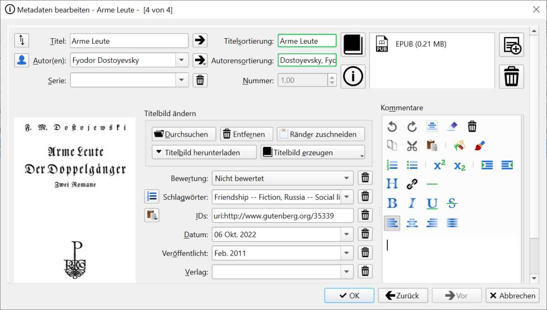Click the foreground text color icon
Viewport: 547px width, 310px height.
coord(479,146)
